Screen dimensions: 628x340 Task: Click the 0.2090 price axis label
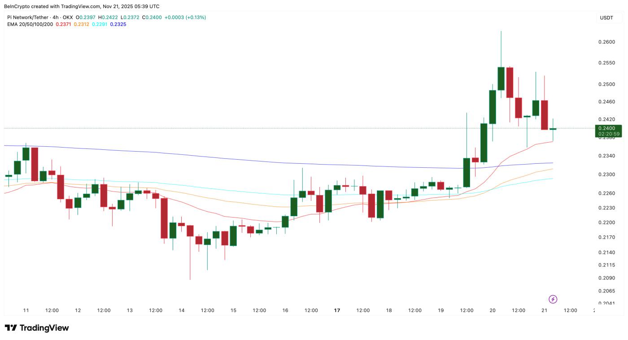[606, 278]
